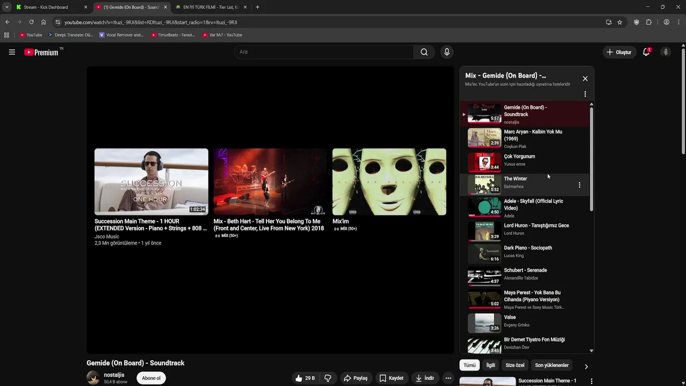This screenshot has height=386, width=686.
Task: View site information icon in address bar
Action: (x=58, y=22)
